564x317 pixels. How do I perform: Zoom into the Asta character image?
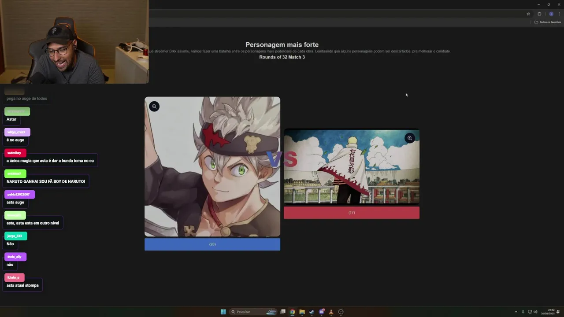(154, 106)
